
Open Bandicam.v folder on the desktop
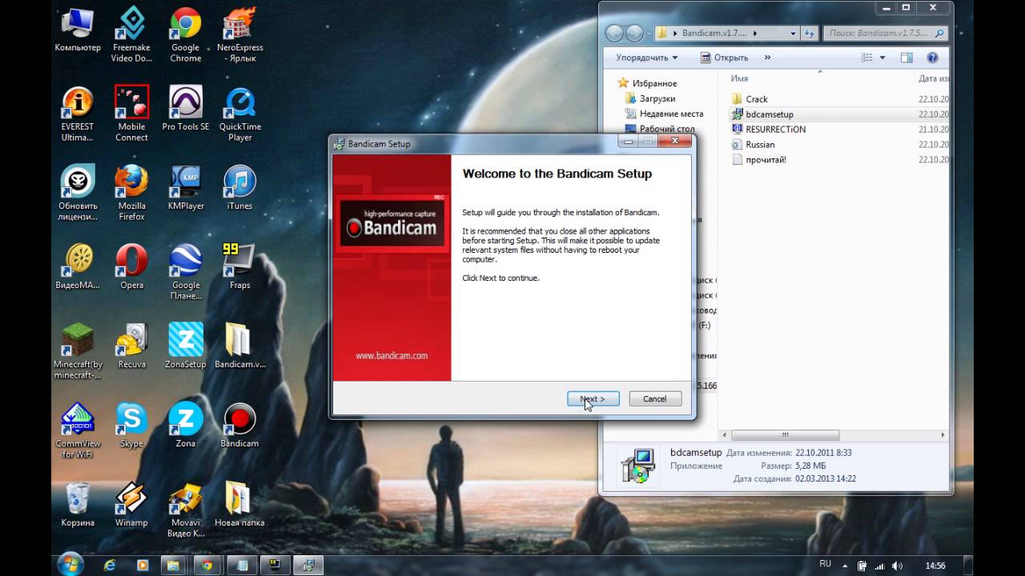(239, 346)
